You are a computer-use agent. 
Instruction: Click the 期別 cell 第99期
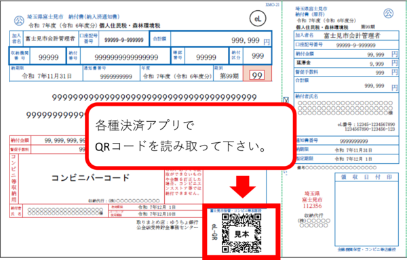tap(229, 76)
